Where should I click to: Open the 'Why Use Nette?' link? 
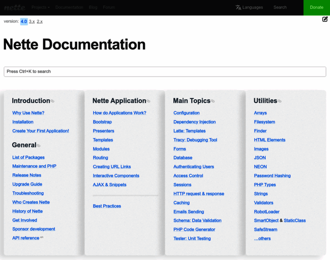point(28,113)
